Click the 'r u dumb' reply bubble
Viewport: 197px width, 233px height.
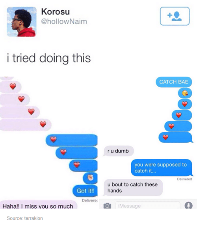tap(118, 151)
